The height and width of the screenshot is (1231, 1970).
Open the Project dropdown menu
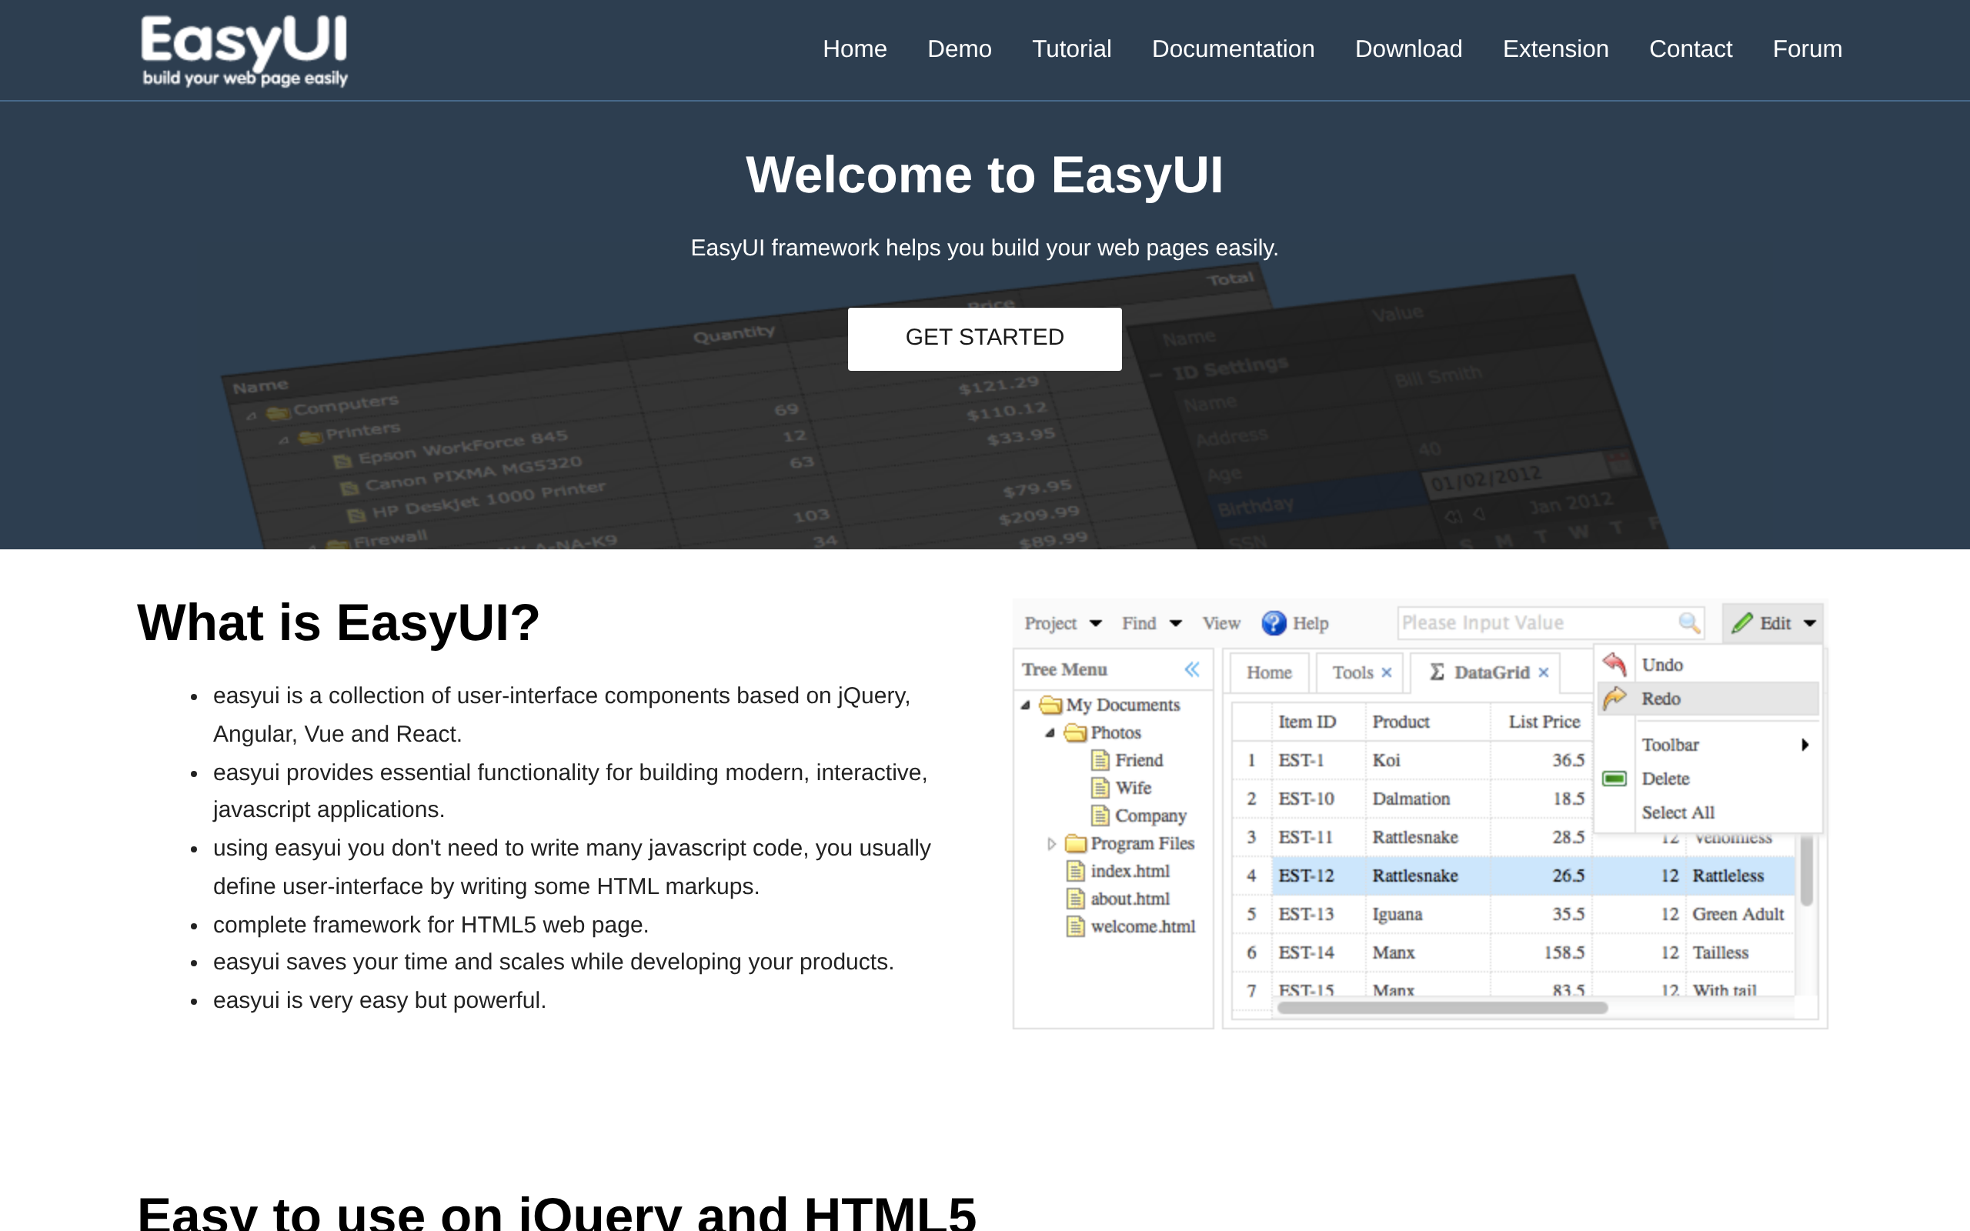pos(1062,623)
